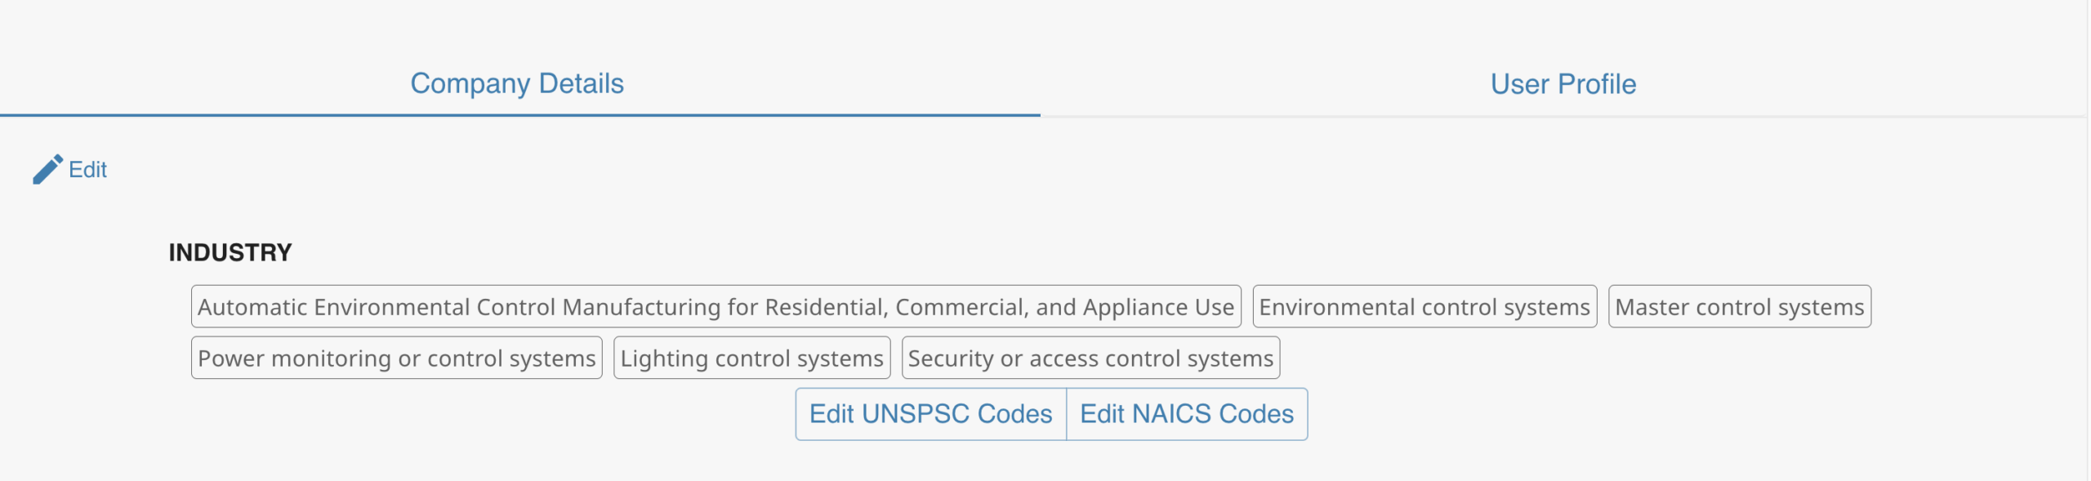Image resolution: width=2091 pixels, height=481 pixels.
Task: Select the Master control systems tag
Action: (1739, 307)
